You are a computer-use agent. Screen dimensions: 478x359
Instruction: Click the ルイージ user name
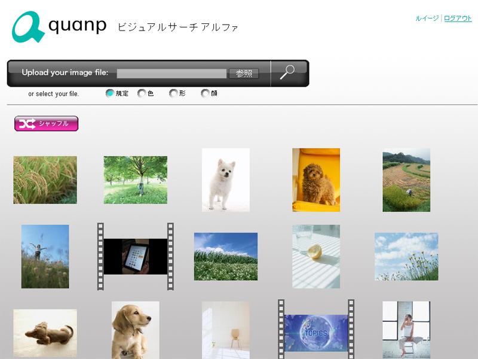click(x=426, y=19)
